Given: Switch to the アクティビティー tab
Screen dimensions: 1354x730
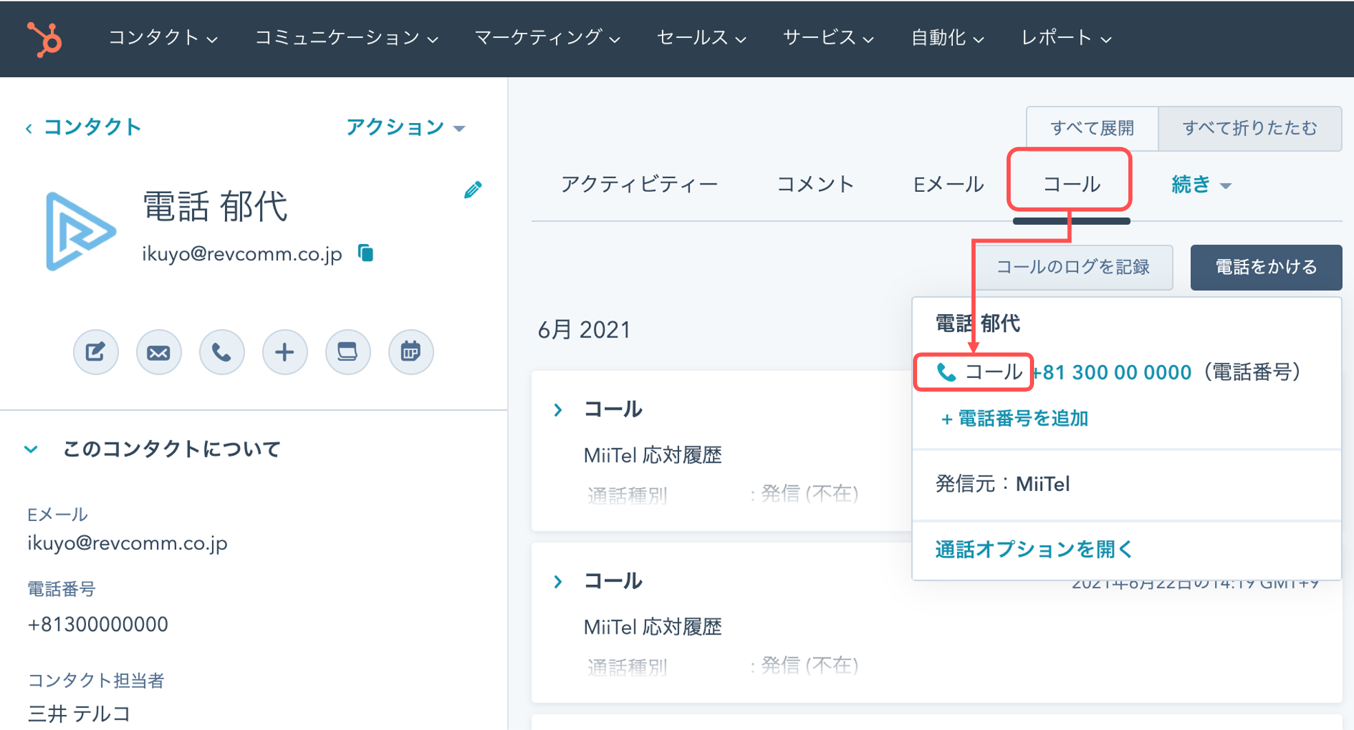Looking at the screenshot, I should (x=639, y=184).
